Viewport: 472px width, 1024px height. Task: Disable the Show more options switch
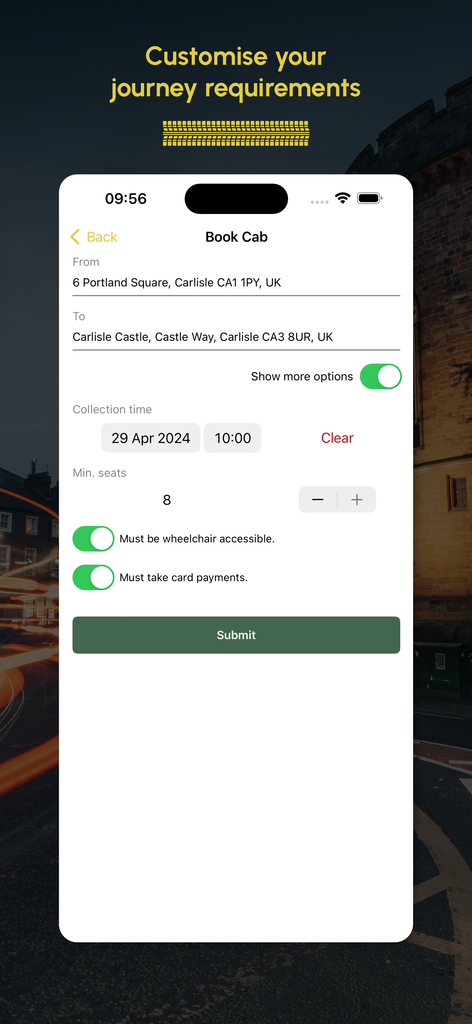click(x=381, y=376)
